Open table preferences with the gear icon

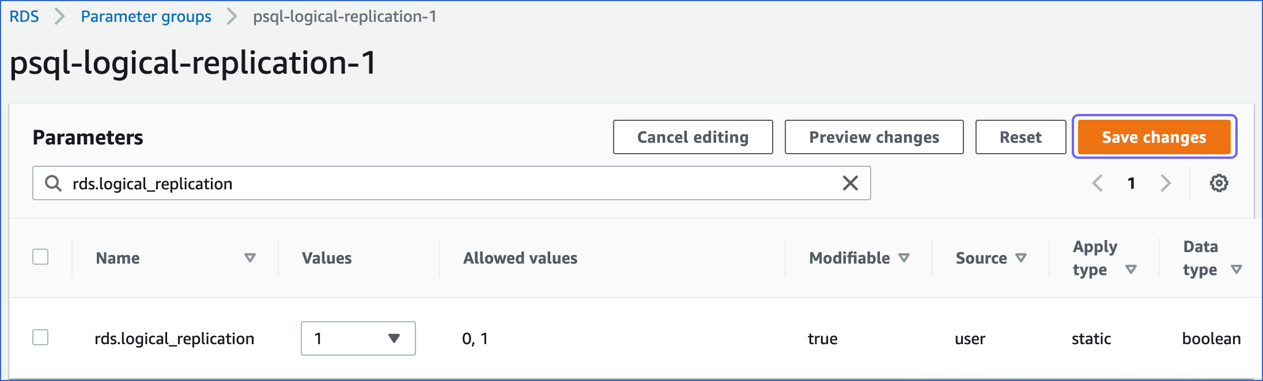(1218, 183)
